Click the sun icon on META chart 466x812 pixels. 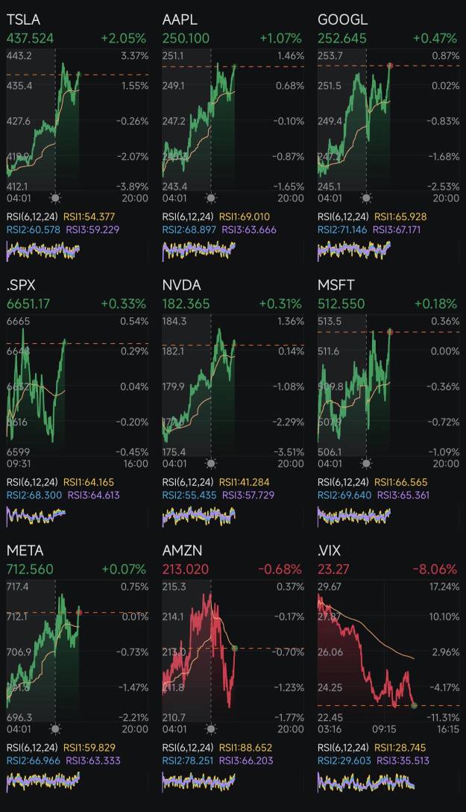(55, 728)
